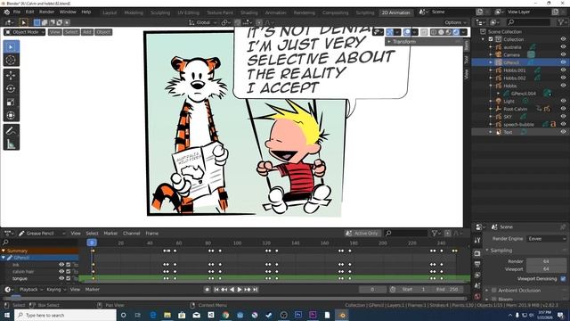The width and height of the screenshot is (570, 321).
Task: Click the current frame field in timeline
Action: click(x=372, y=289)
